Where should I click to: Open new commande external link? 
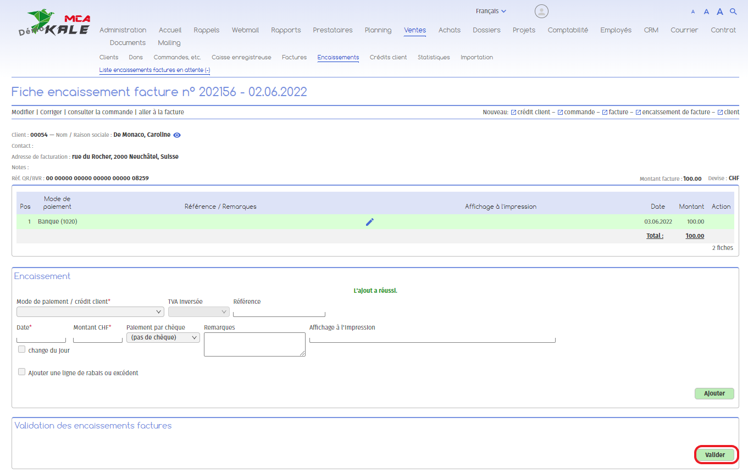pyautogui.click(x=576, y=112)
